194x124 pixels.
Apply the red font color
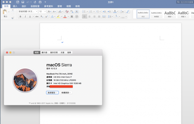65,17
